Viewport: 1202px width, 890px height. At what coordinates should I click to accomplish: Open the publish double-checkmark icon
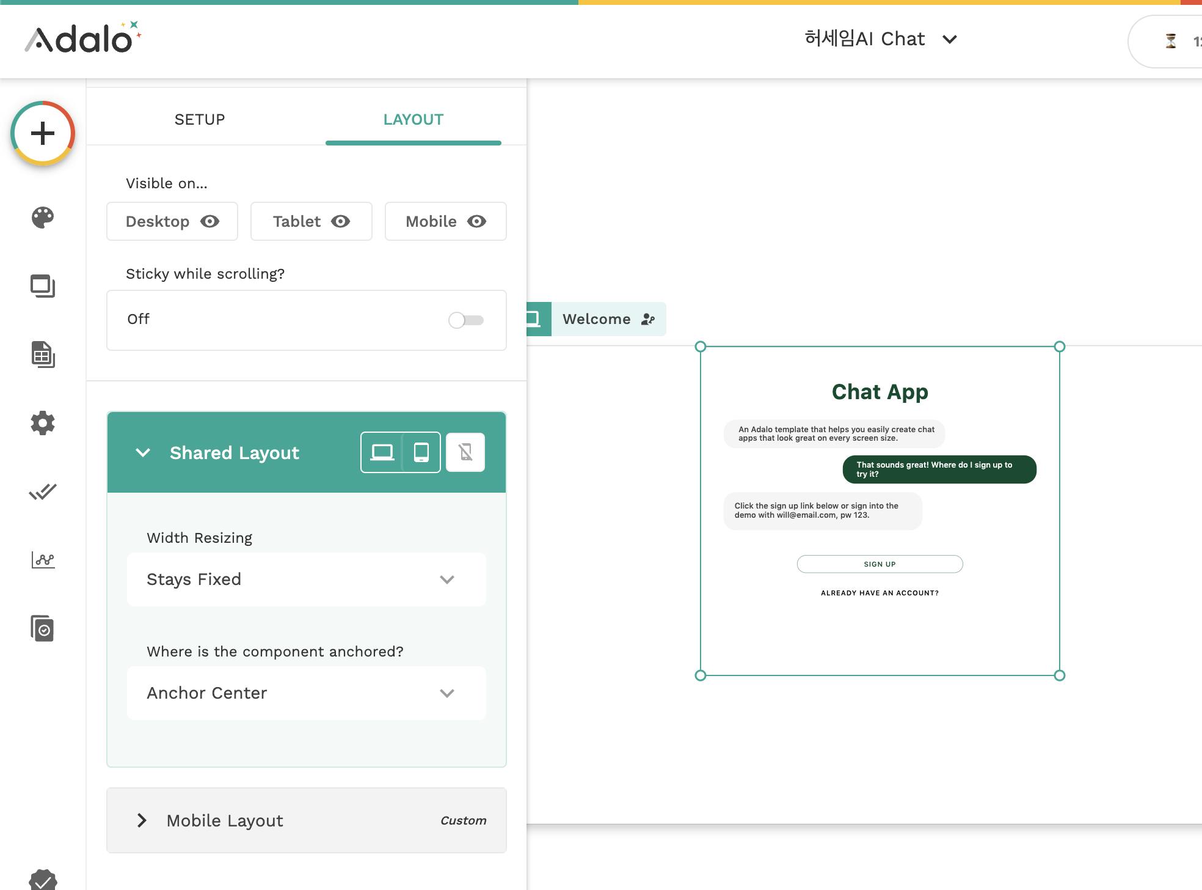pos(43,491)
